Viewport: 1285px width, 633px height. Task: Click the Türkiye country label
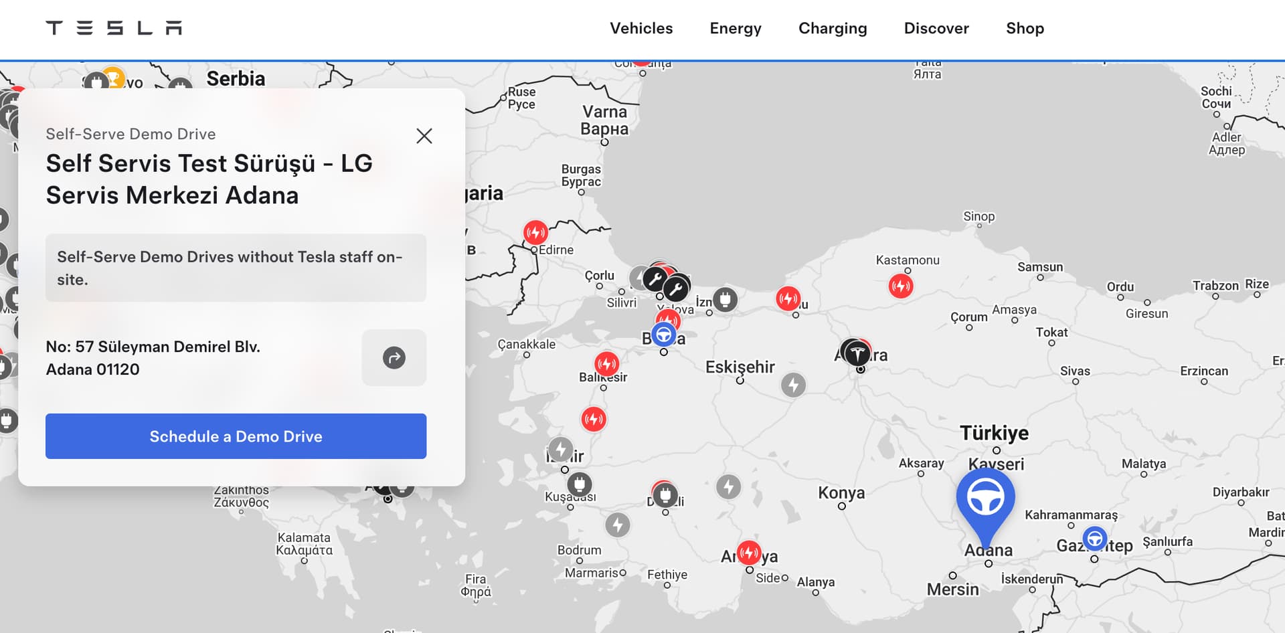point(995,433)
